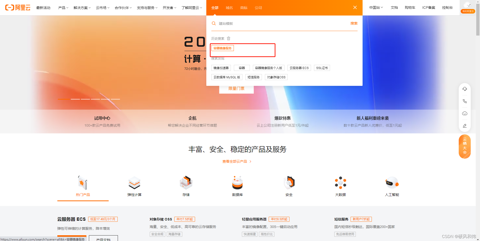Select suggestion tag 云服务器 ECS

click(299, 68)
